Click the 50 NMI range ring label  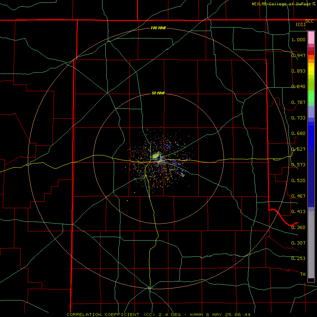pos(158,93)
